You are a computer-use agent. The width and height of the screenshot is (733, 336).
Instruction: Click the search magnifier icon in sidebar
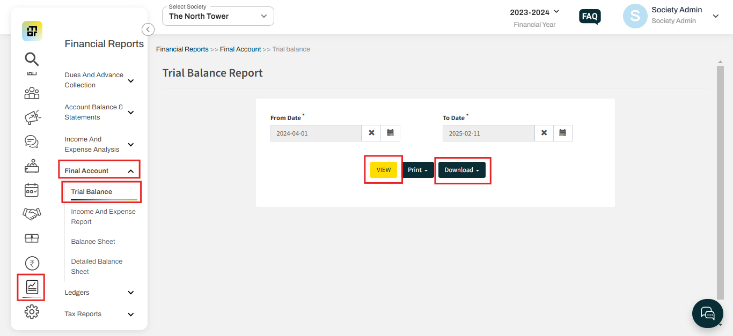pos(32,58)
